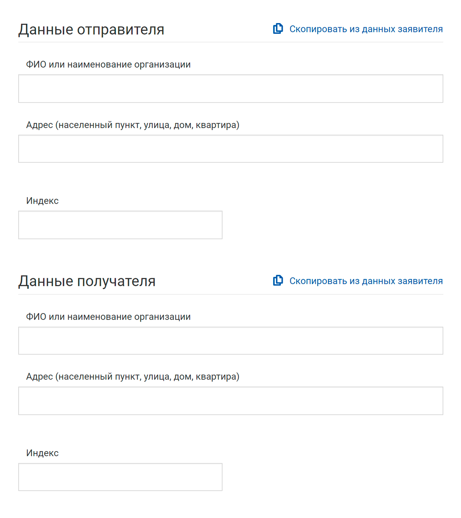Image resolution: width=461 pixels, height=518 pixels.
Task: Select the sender postal index field
Action: tap(120, 225)
